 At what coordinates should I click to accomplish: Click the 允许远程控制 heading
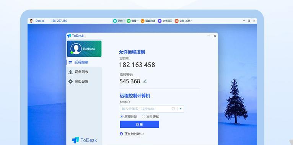pyautogui.click(x=132, y=52)
